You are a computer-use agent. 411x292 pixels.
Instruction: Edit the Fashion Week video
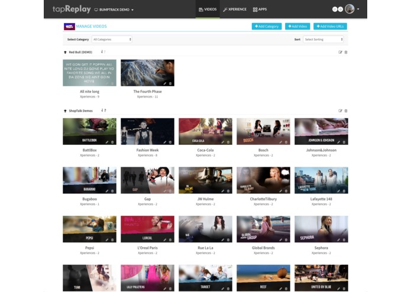(165, 142)
